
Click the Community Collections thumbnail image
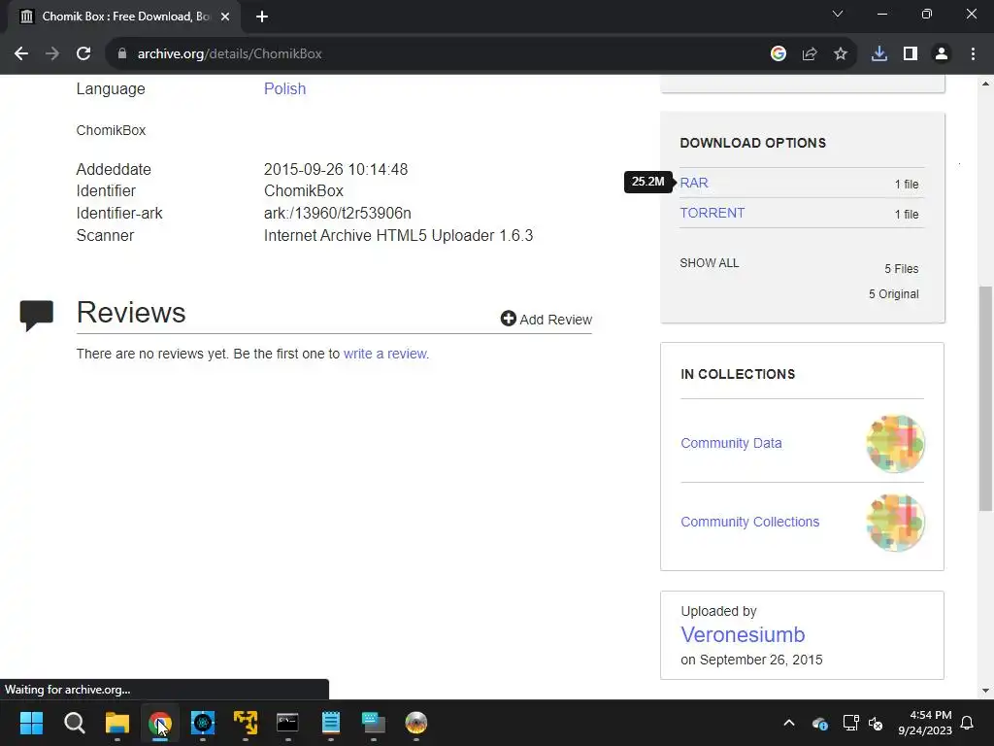click(895, 522)
